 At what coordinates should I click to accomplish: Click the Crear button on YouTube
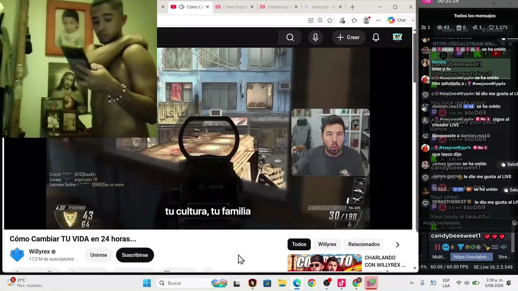[348, 38]
